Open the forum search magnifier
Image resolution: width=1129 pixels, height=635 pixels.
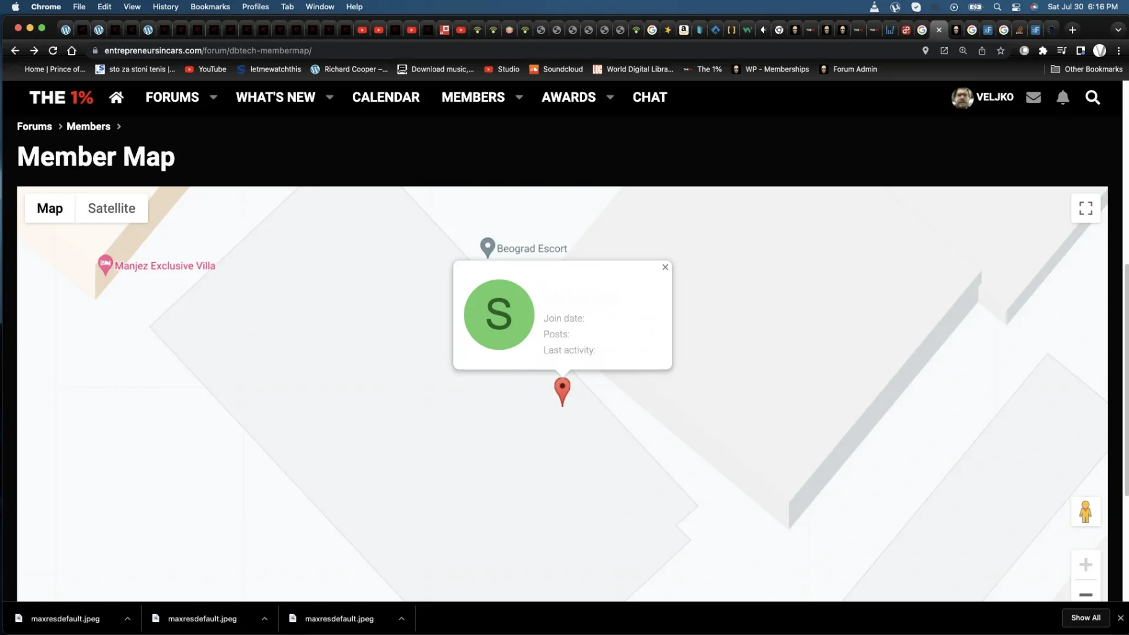click(x=1092, y=97)
